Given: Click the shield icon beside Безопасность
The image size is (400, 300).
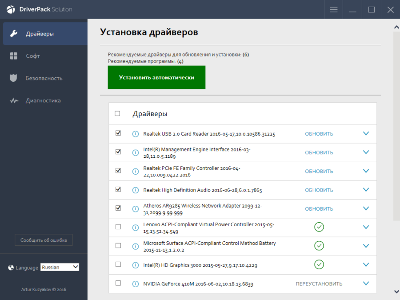Looking at the screenshot, I should (x=14, y=78).
